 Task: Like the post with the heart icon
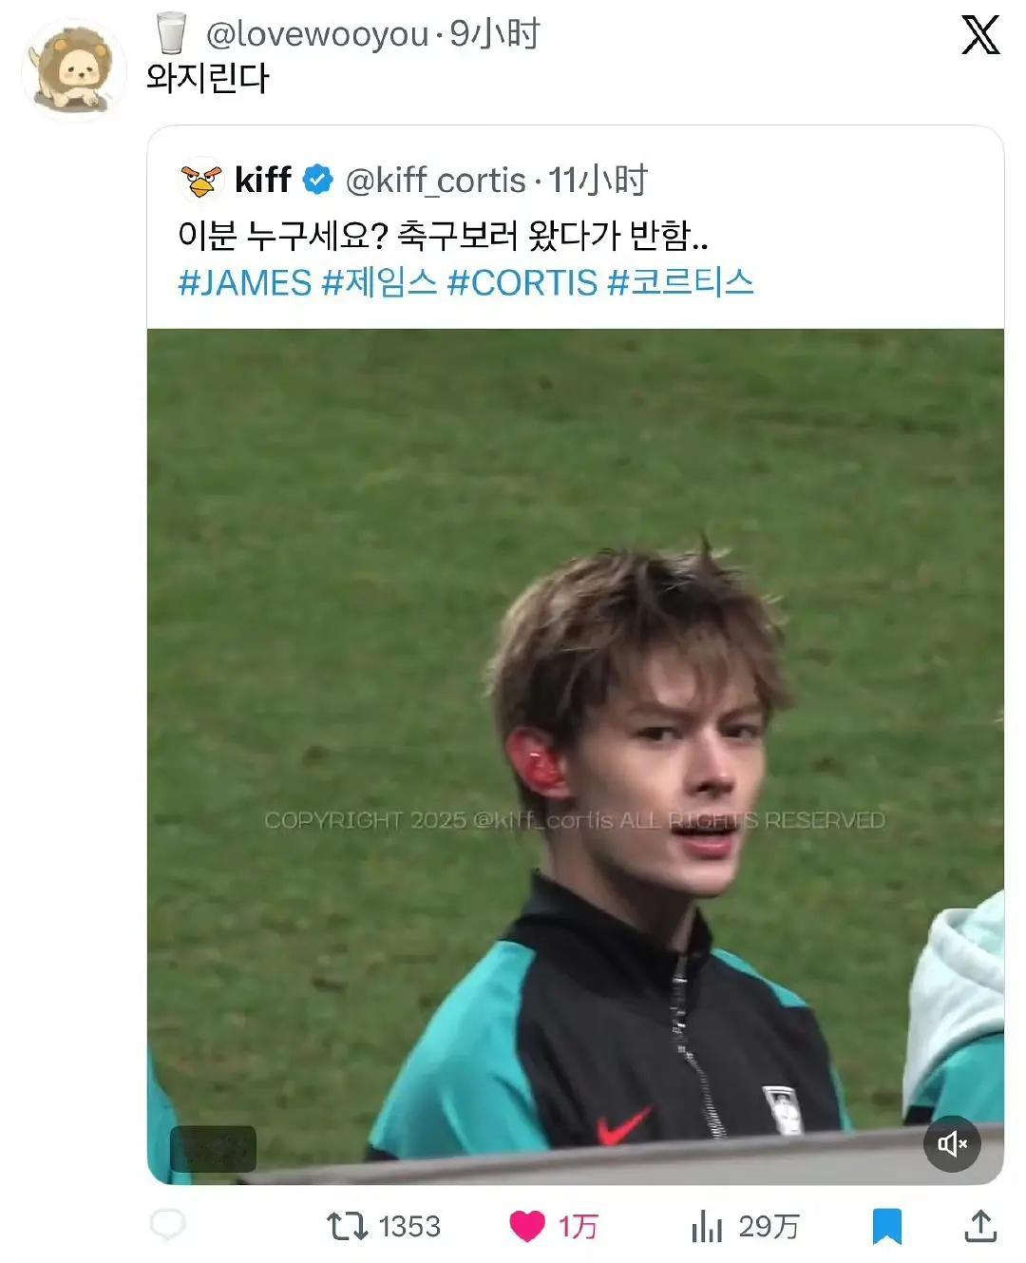pos(527,1227)
